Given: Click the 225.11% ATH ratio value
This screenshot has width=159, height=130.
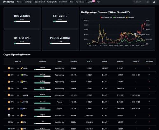Looking at the screenshot, I should point(73,75).
